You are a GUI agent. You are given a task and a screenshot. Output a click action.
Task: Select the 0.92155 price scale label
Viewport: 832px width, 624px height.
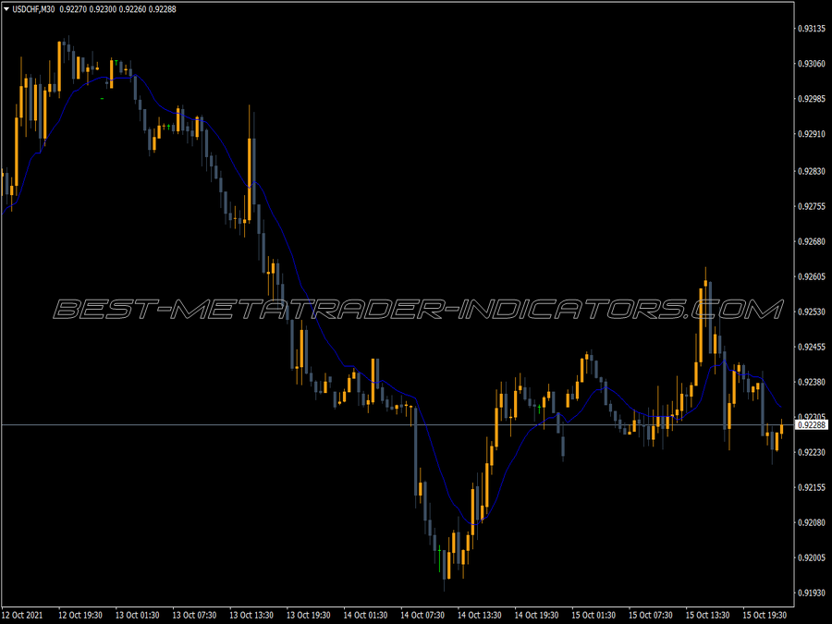(812, 487)
